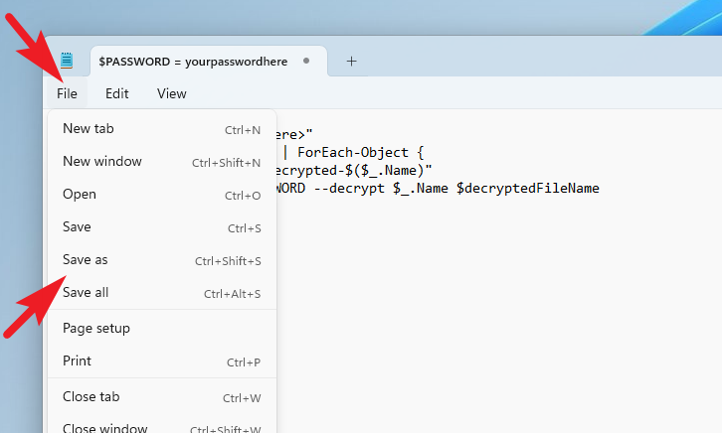Viewport: 722px width, 433px height.
Task: Open the File menu
Action: coord(67,93)
